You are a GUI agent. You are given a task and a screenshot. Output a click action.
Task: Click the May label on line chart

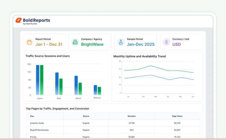pyautogui.click(x=180, y=97)
